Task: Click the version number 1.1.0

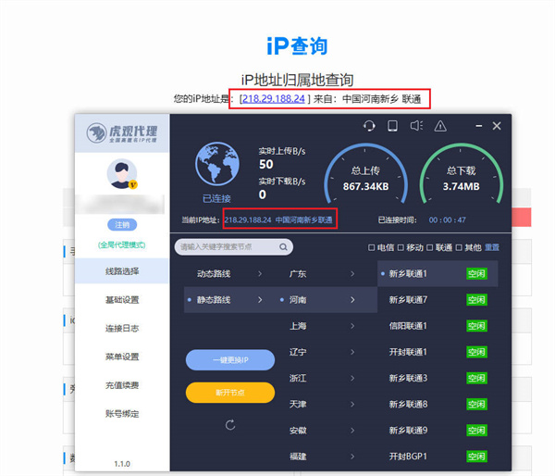Action: 122,464
